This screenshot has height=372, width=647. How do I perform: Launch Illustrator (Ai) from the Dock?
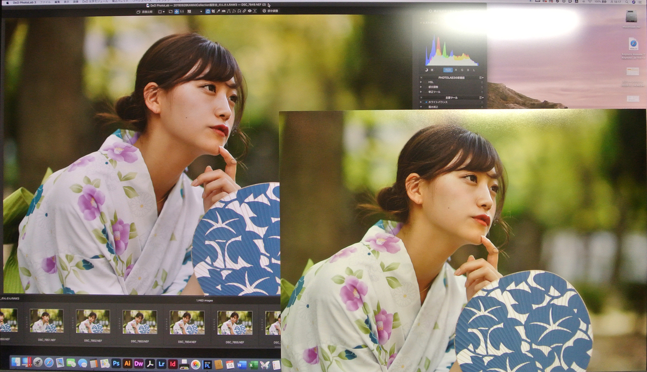[127, 363]
